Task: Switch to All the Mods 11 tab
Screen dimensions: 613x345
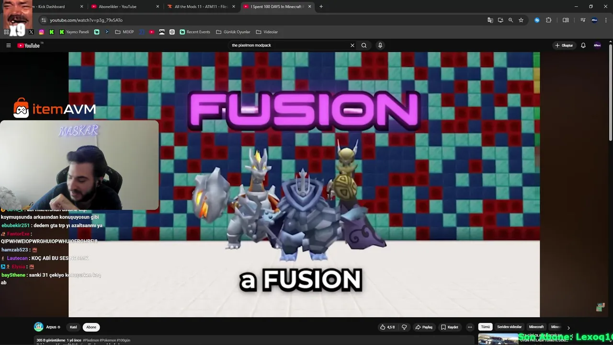Action: click(x=201, y=7)
